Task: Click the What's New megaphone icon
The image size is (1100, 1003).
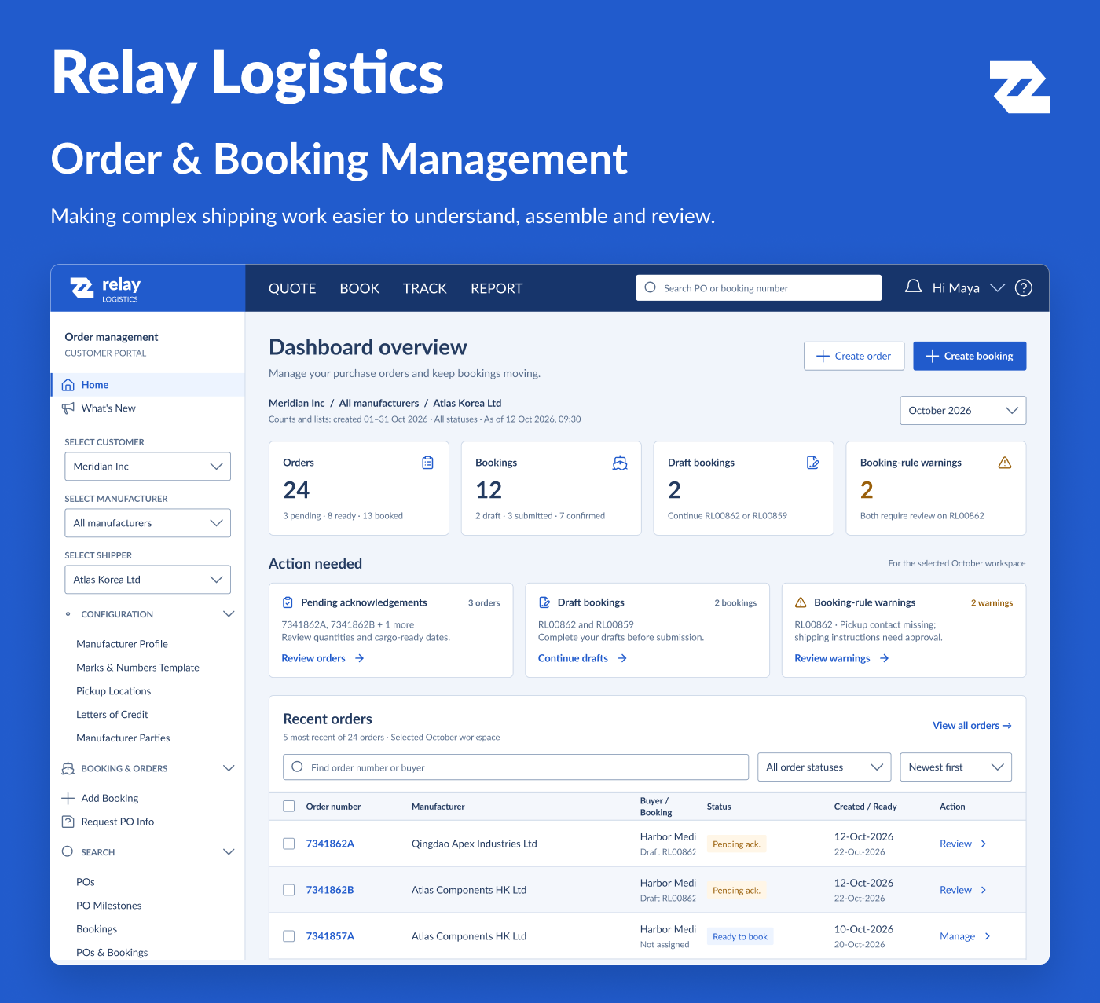Action: 68,408
